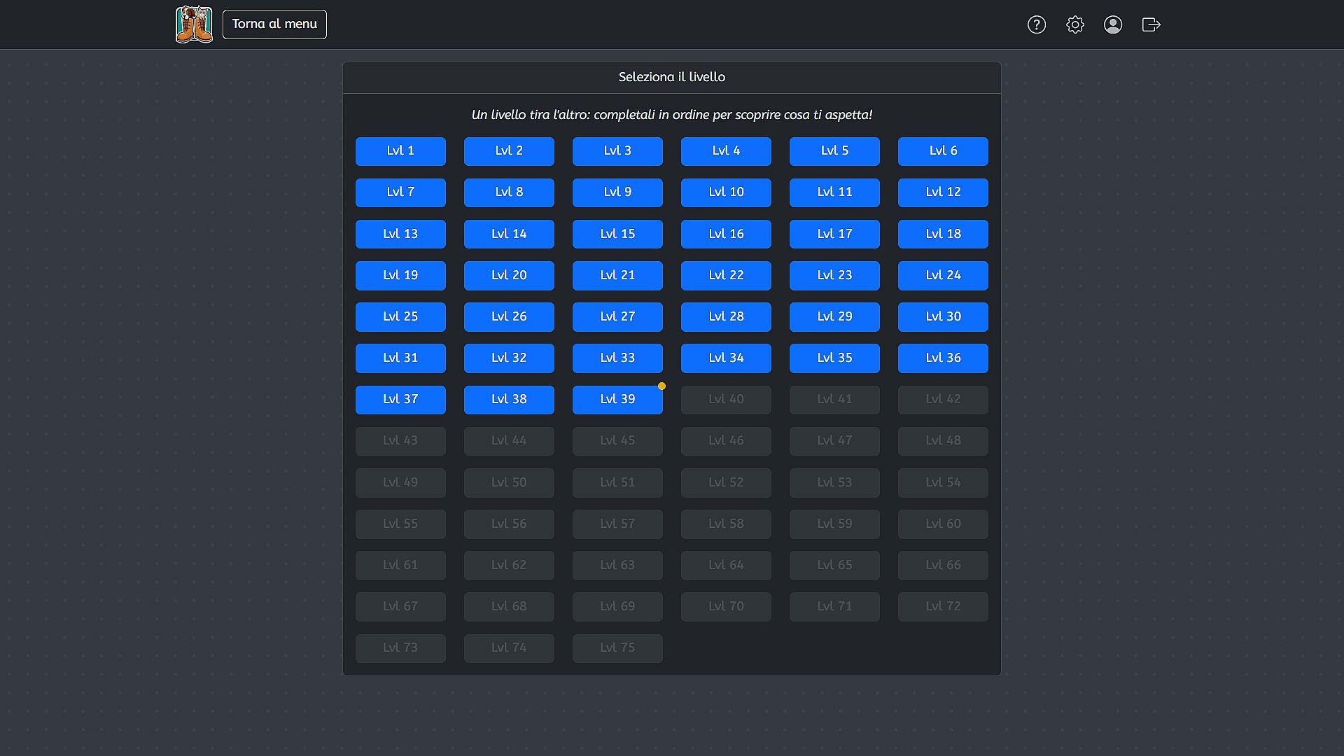
Task: Select the Lvl 11 button
Action: [834, 192]
